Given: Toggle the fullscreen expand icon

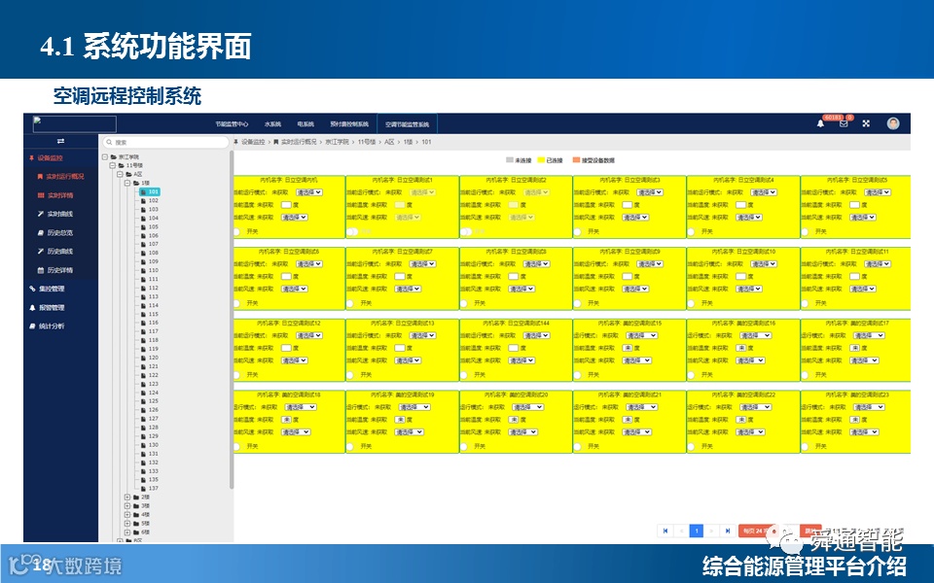Looking at the screenshot, I should pos(866,123).
